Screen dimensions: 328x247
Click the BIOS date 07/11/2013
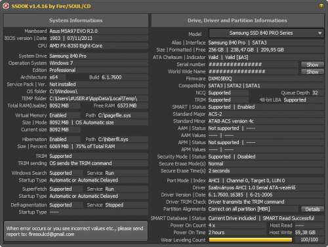coord(79,38)
